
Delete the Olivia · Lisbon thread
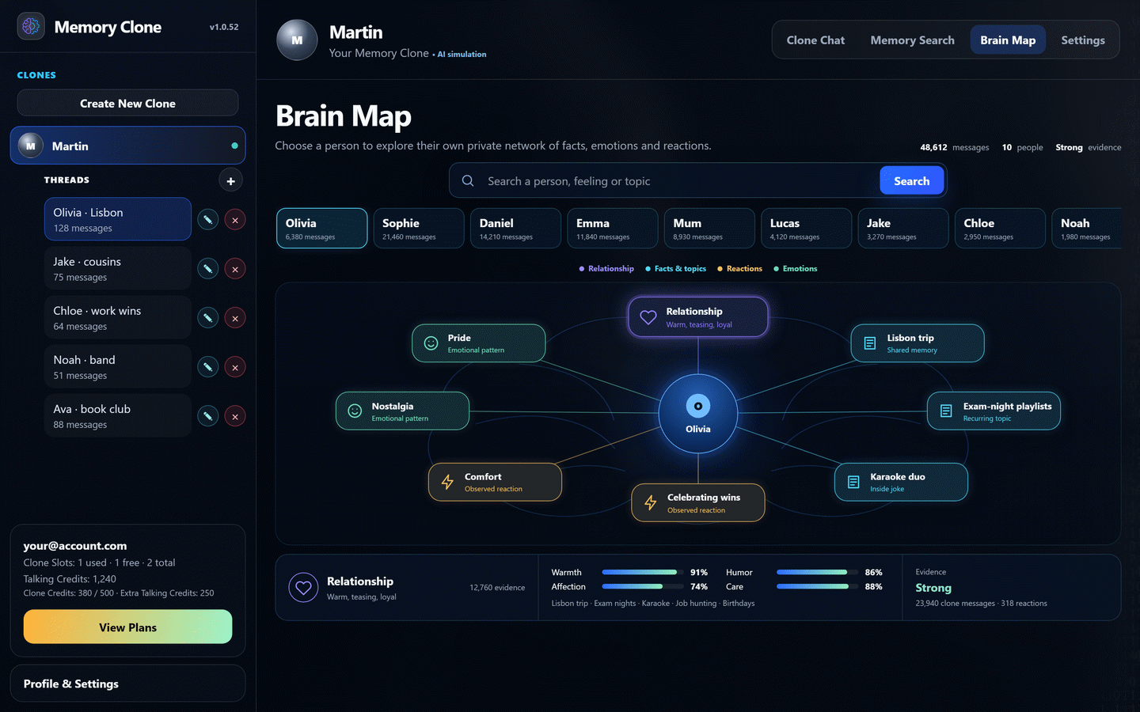point(235,219)
